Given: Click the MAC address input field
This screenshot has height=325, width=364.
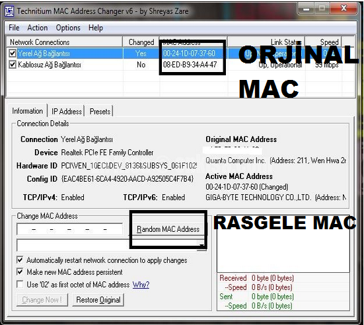Looking at the screenshot, I should pos(69,229).
